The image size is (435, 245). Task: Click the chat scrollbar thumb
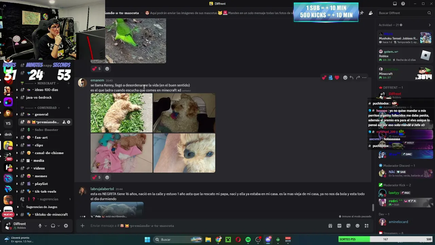point(373,207)
